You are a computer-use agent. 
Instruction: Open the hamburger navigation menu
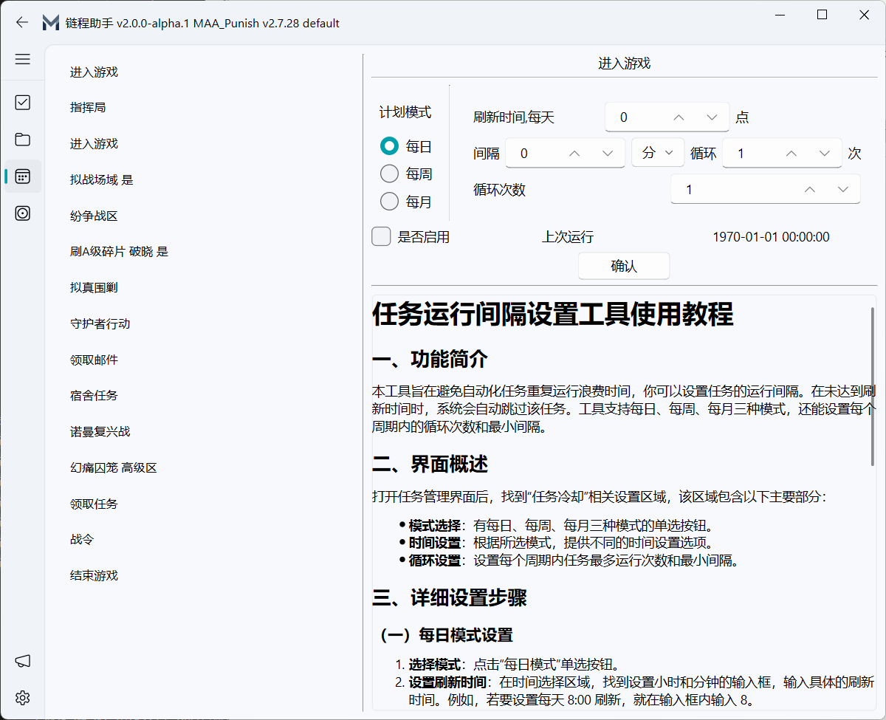pos(23,59)
